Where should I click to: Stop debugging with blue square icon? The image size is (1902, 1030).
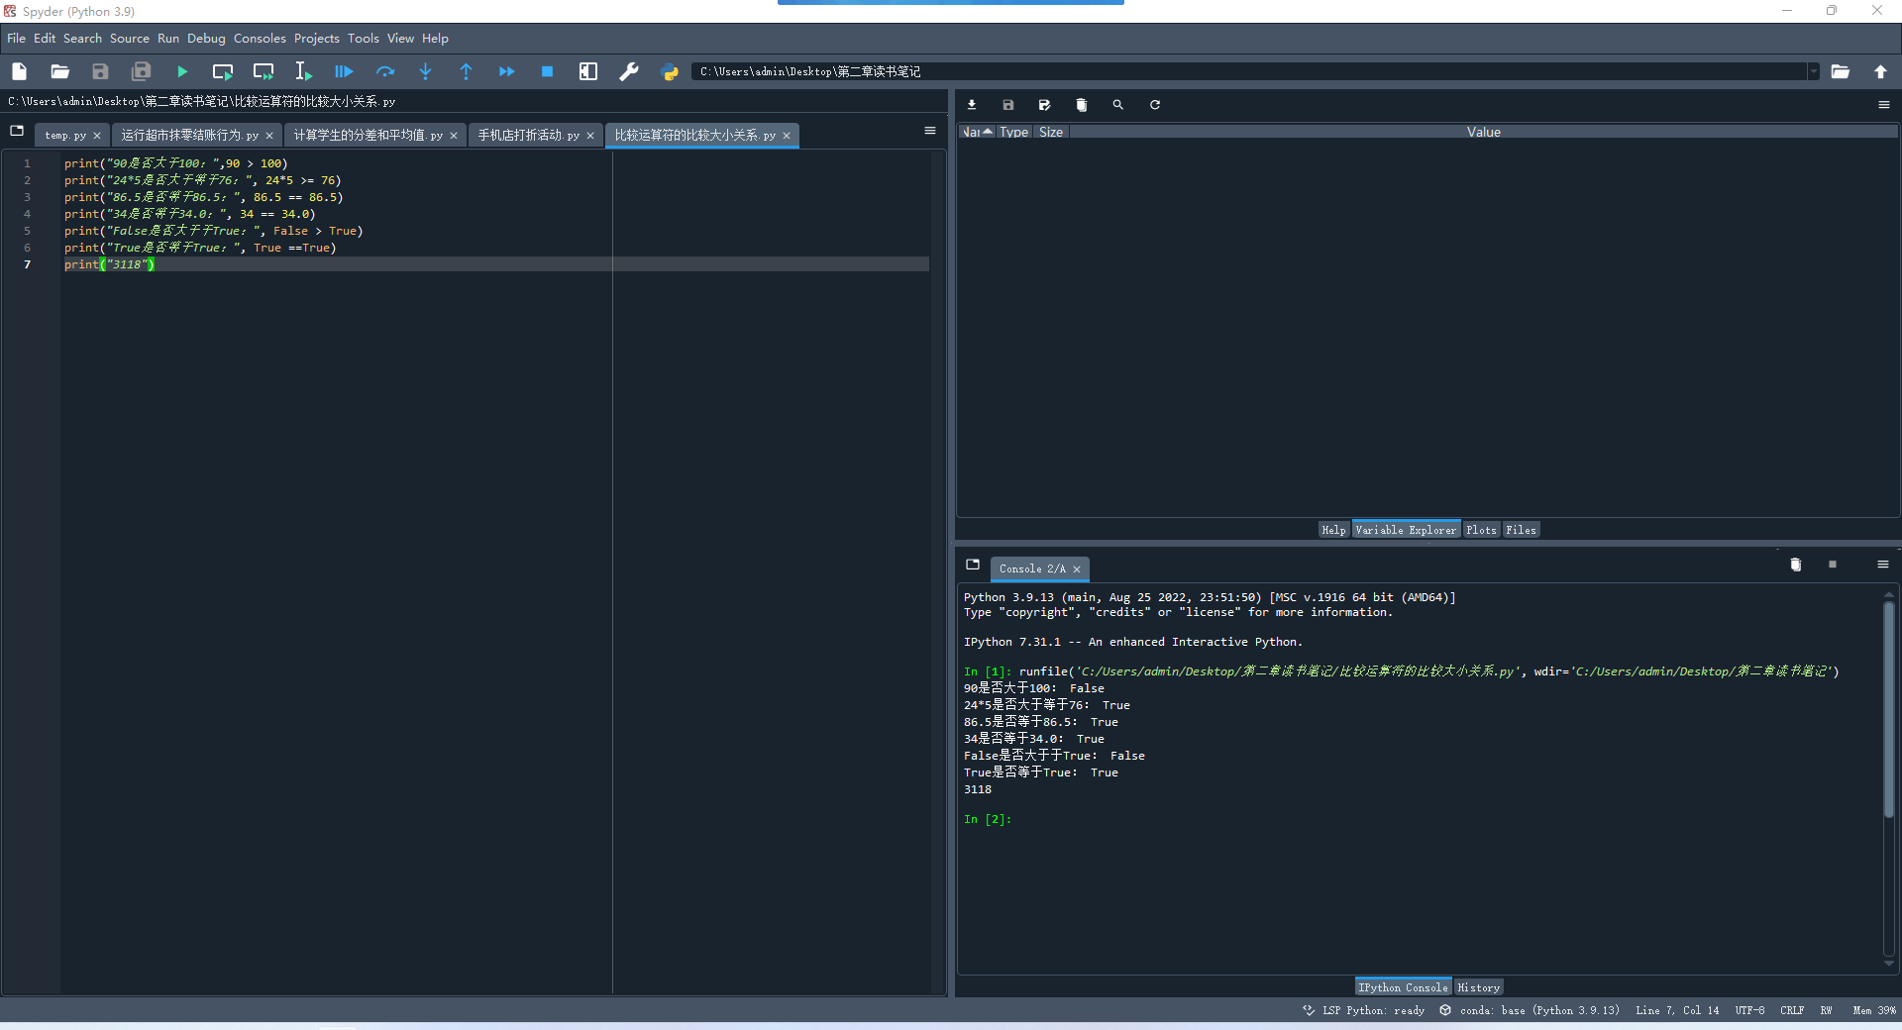coord(547,71)
